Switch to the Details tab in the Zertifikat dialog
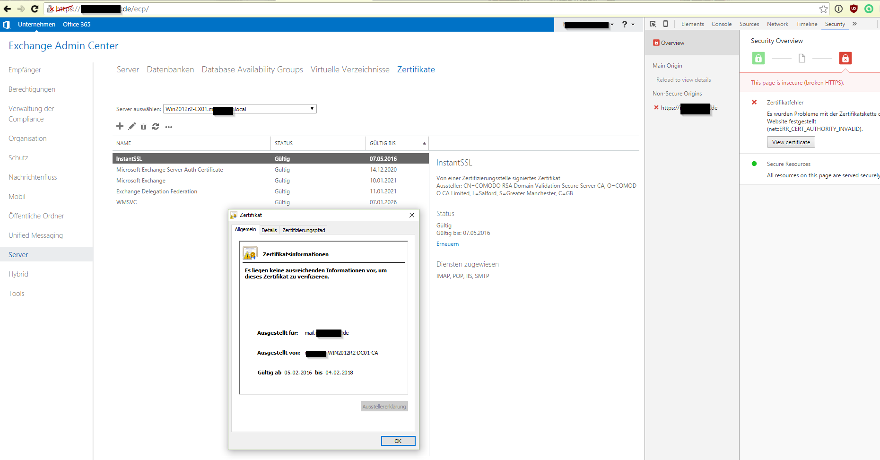The height and width of the screenshot is (460, 880). point(269,230)
